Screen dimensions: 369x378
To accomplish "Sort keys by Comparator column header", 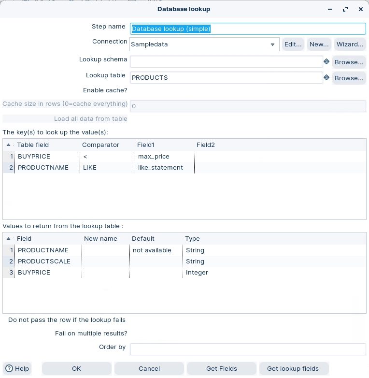I will (x=100, y=145).
